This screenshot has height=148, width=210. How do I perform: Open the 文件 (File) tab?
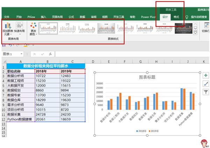tap(7, 17)
